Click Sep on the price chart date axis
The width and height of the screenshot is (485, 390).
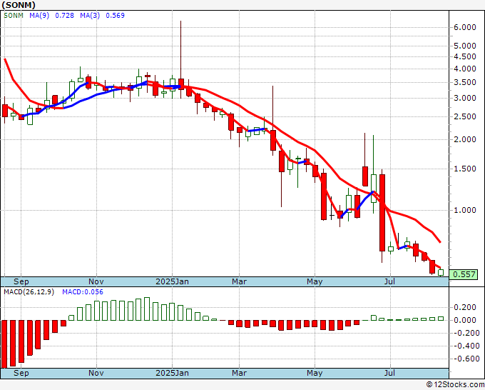(21, 281)
